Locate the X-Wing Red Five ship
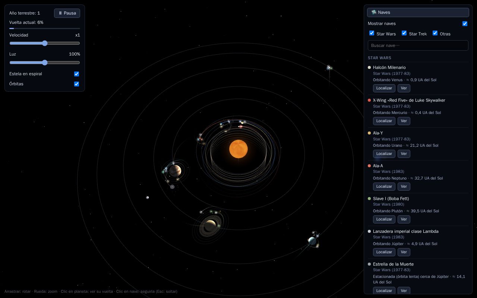Viewport: 477px width, 298px height. click(384, 121)
